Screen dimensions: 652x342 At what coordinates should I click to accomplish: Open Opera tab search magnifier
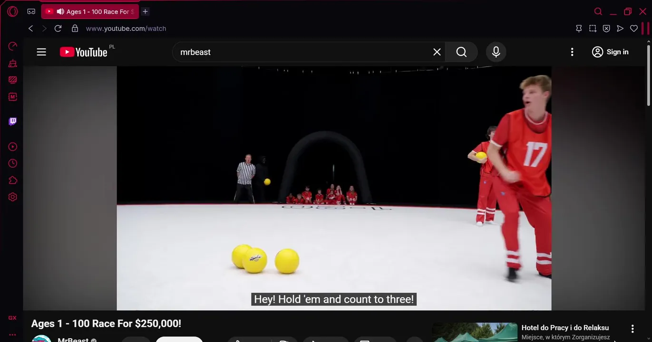tap(598, 11)
